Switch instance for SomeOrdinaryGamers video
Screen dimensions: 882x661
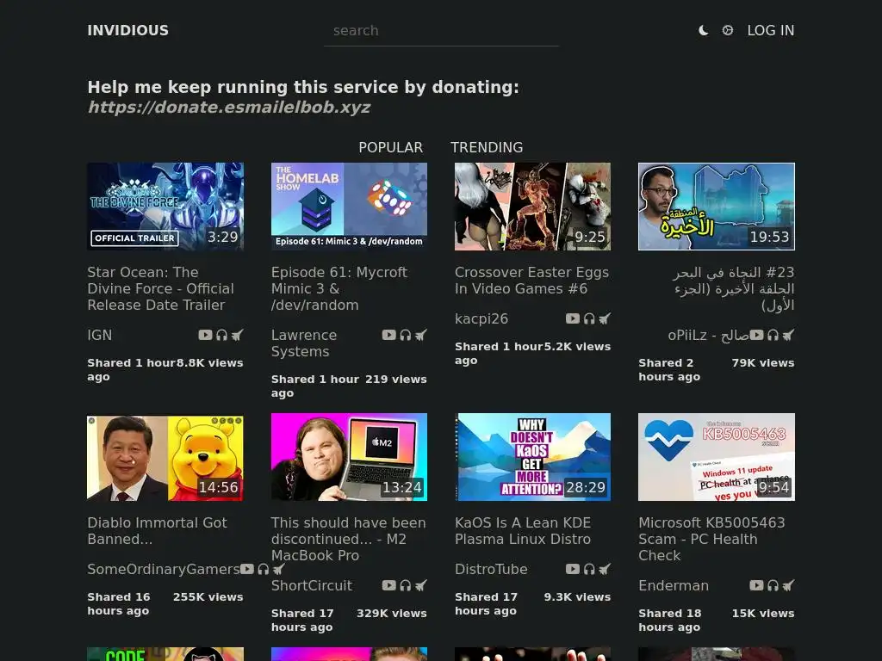(279, 569)
